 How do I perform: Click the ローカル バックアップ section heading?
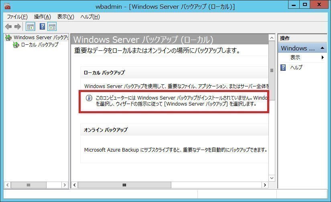click(x=104, y=73)
